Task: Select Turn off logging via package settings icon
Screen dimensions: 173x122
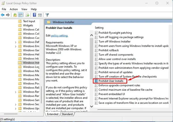Action: point(96,37)
